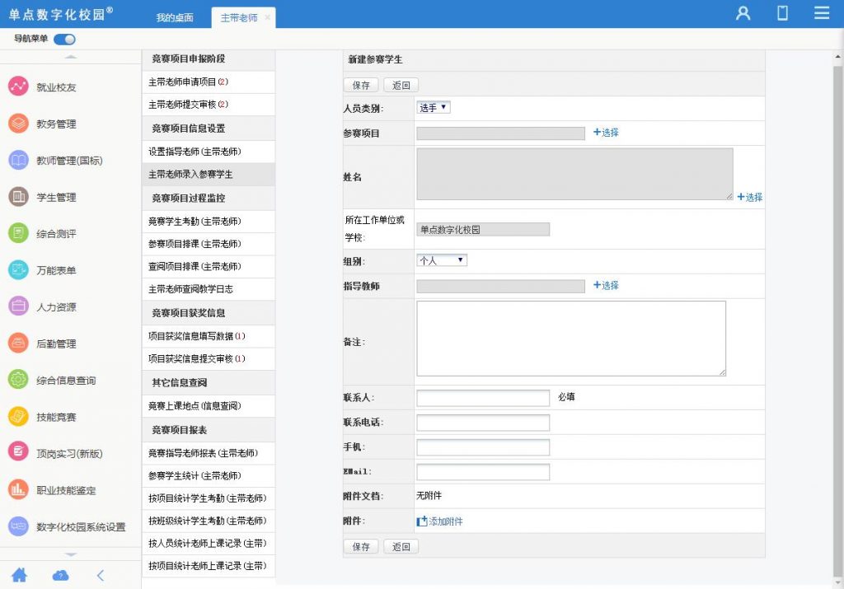
Task: Click the 添加附件 link text
Action: tap(446, 521)
